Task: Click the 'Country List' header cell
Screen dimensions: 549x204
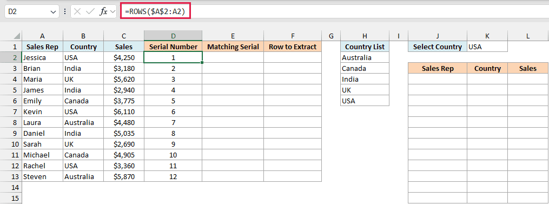Action: click(365, 47)
